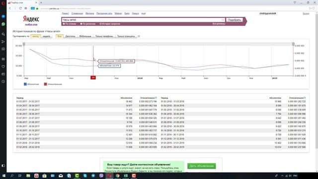Open the history clock icon in the sidebar
318x179 pixels.
[x=3, y=82]
